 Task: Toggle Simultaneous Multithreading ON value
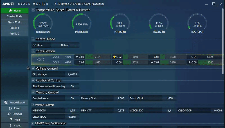(72, 86)
